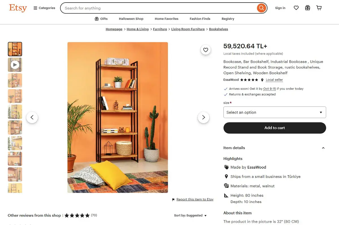Open Sort by: Suggested dropdown
The width and height of the screenshot is (339, 225).
pyautogui.click(x=190, y=215)
